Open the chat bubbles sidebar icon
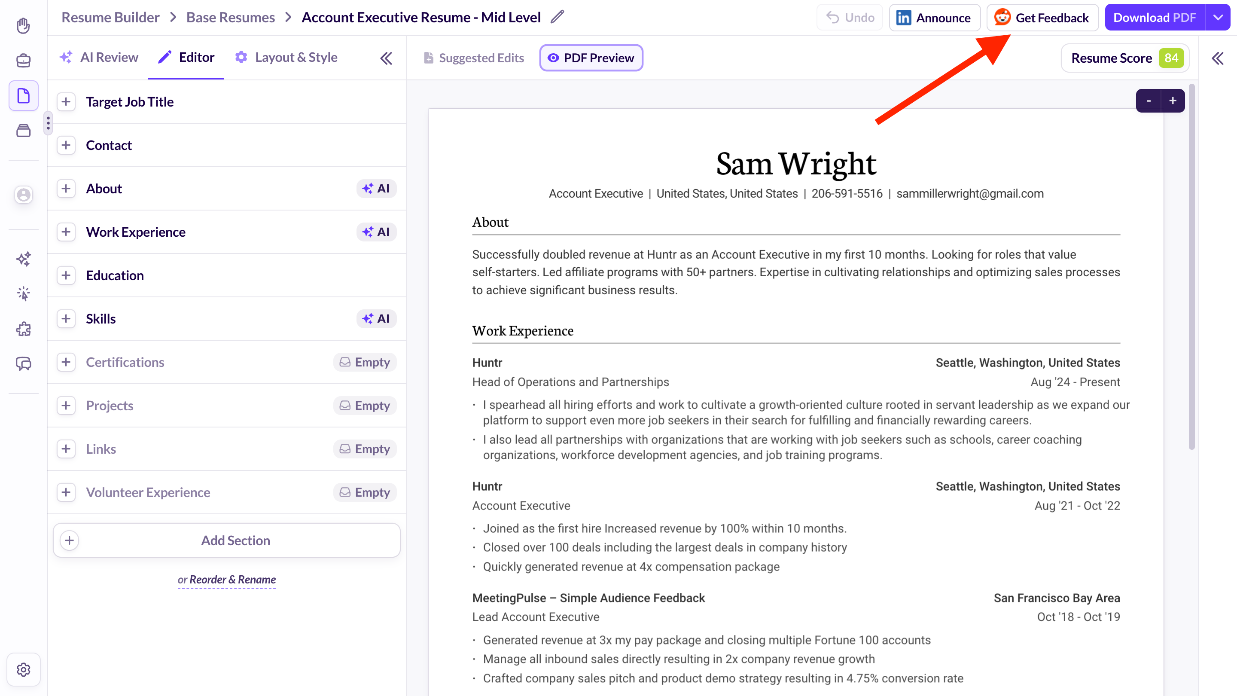 click(23, 363)
